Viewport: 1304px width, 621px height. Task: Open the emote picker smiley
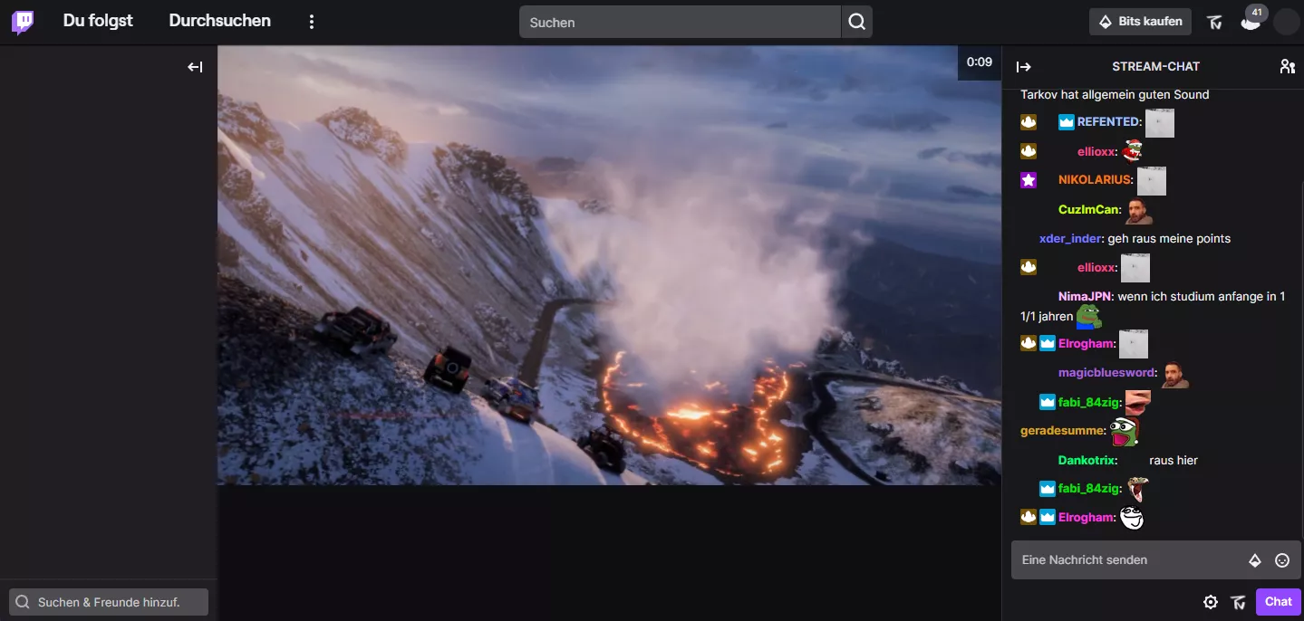tap(1282, 560)
